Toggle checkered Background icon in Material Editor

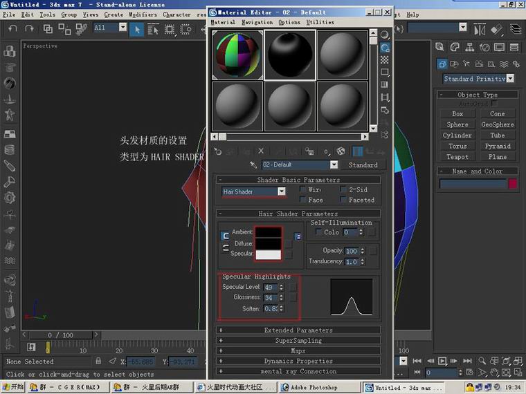click(x=385, y=59)
